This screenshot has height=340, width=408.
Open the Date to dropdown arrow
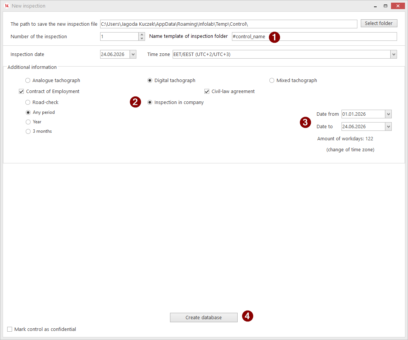tap(388, 127)
